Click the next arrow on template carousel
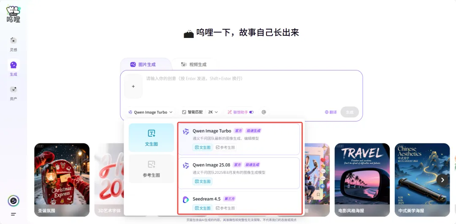 (442, 180)
